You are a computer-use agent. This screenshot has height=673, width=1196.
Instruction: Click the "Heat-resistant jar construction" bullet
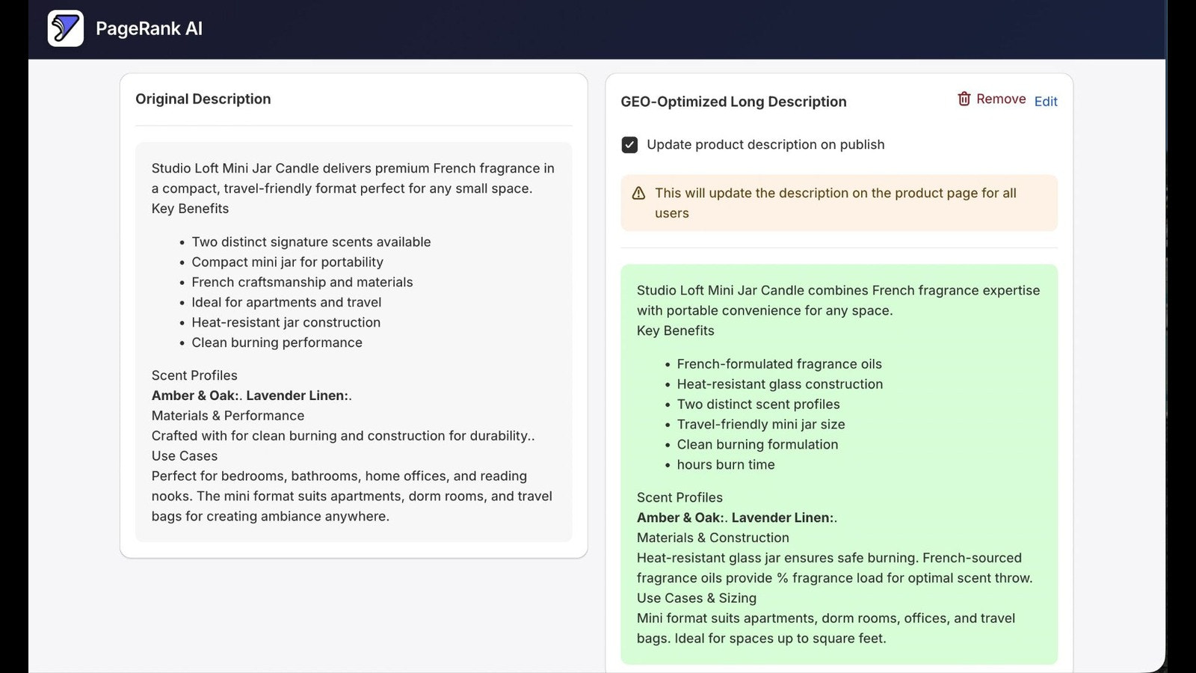[x=286, y=322]
